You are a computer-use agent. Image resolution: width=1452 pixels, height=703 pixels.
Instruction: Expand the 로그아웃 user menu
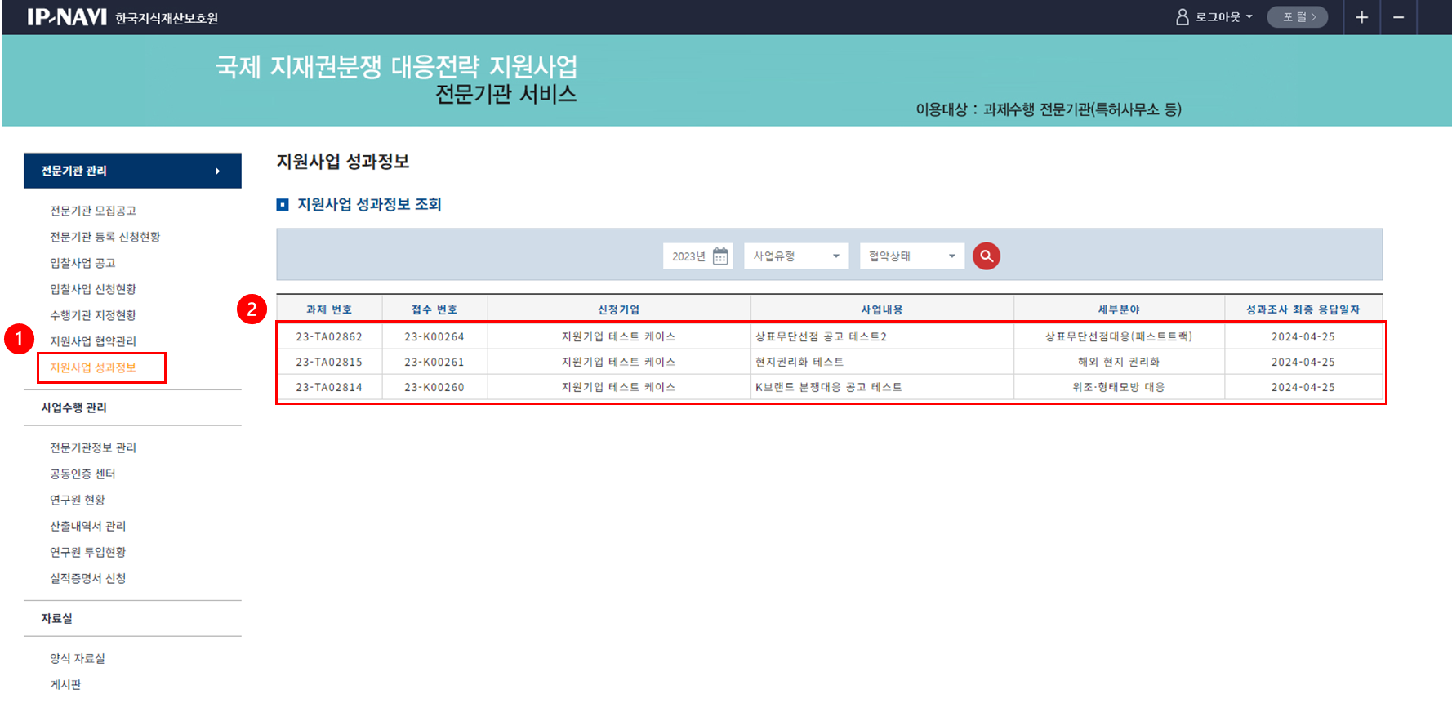pos(1223,17)
